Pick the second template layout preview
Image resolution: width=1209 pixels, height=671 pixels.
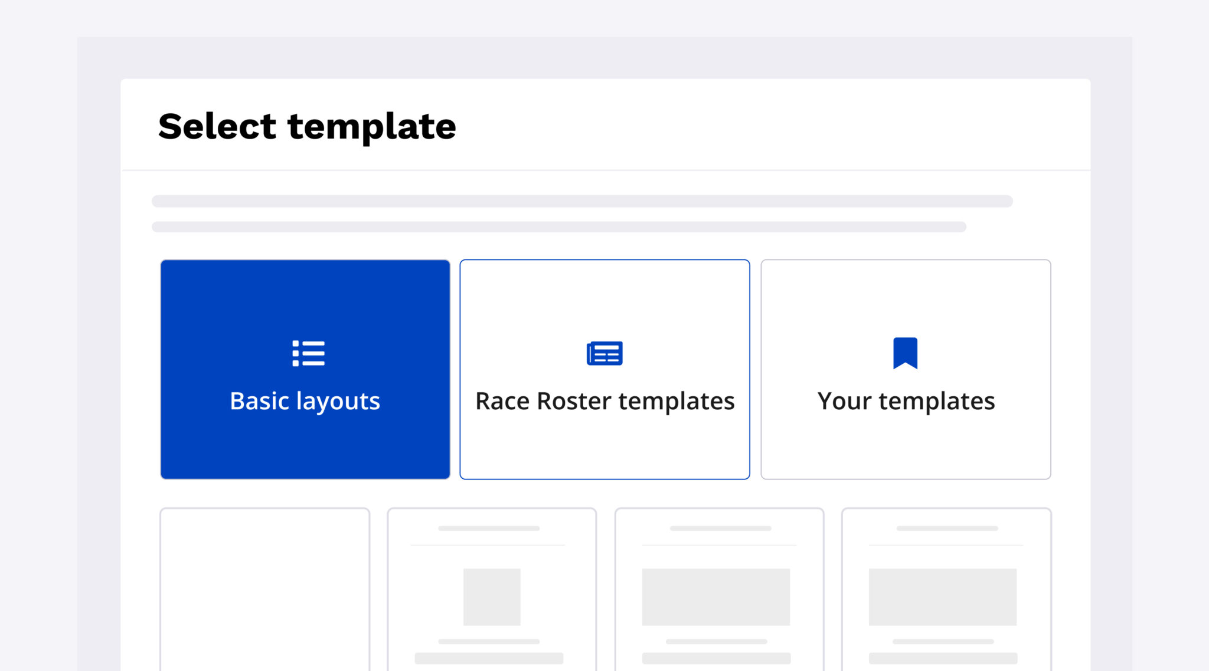click(x=492, y=590)
